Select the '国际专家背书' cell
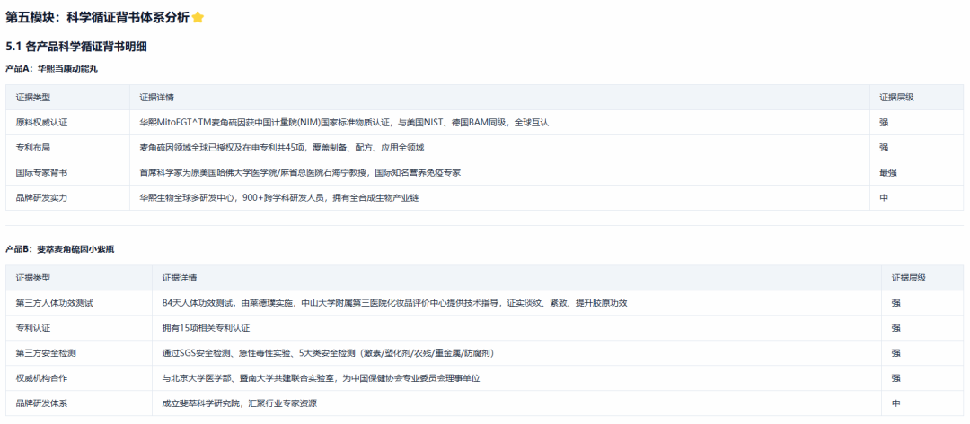Image resolution: width=970 pixels, height=424 pixels. tap(41, 173)
